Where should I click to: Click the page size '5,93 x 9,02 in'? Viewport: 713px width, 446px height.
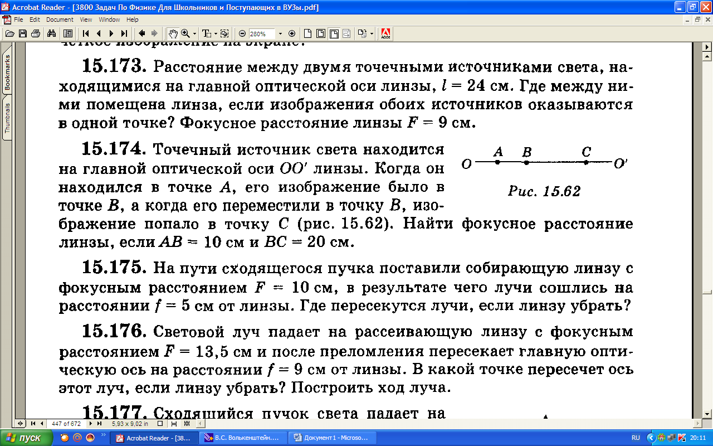point(129,423)
